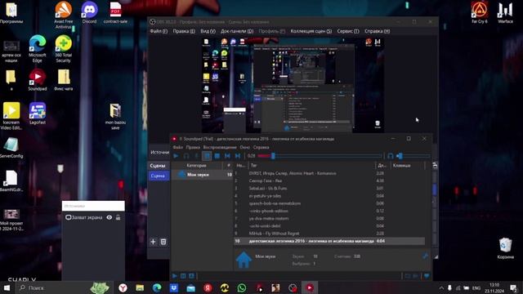The image size is (523, 294).
Task: Select the Сцена item in OBS scenes list
Action: click(x=159, y=176)
